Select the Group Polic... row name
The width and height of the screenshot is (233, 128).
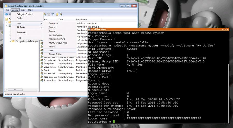50,67
